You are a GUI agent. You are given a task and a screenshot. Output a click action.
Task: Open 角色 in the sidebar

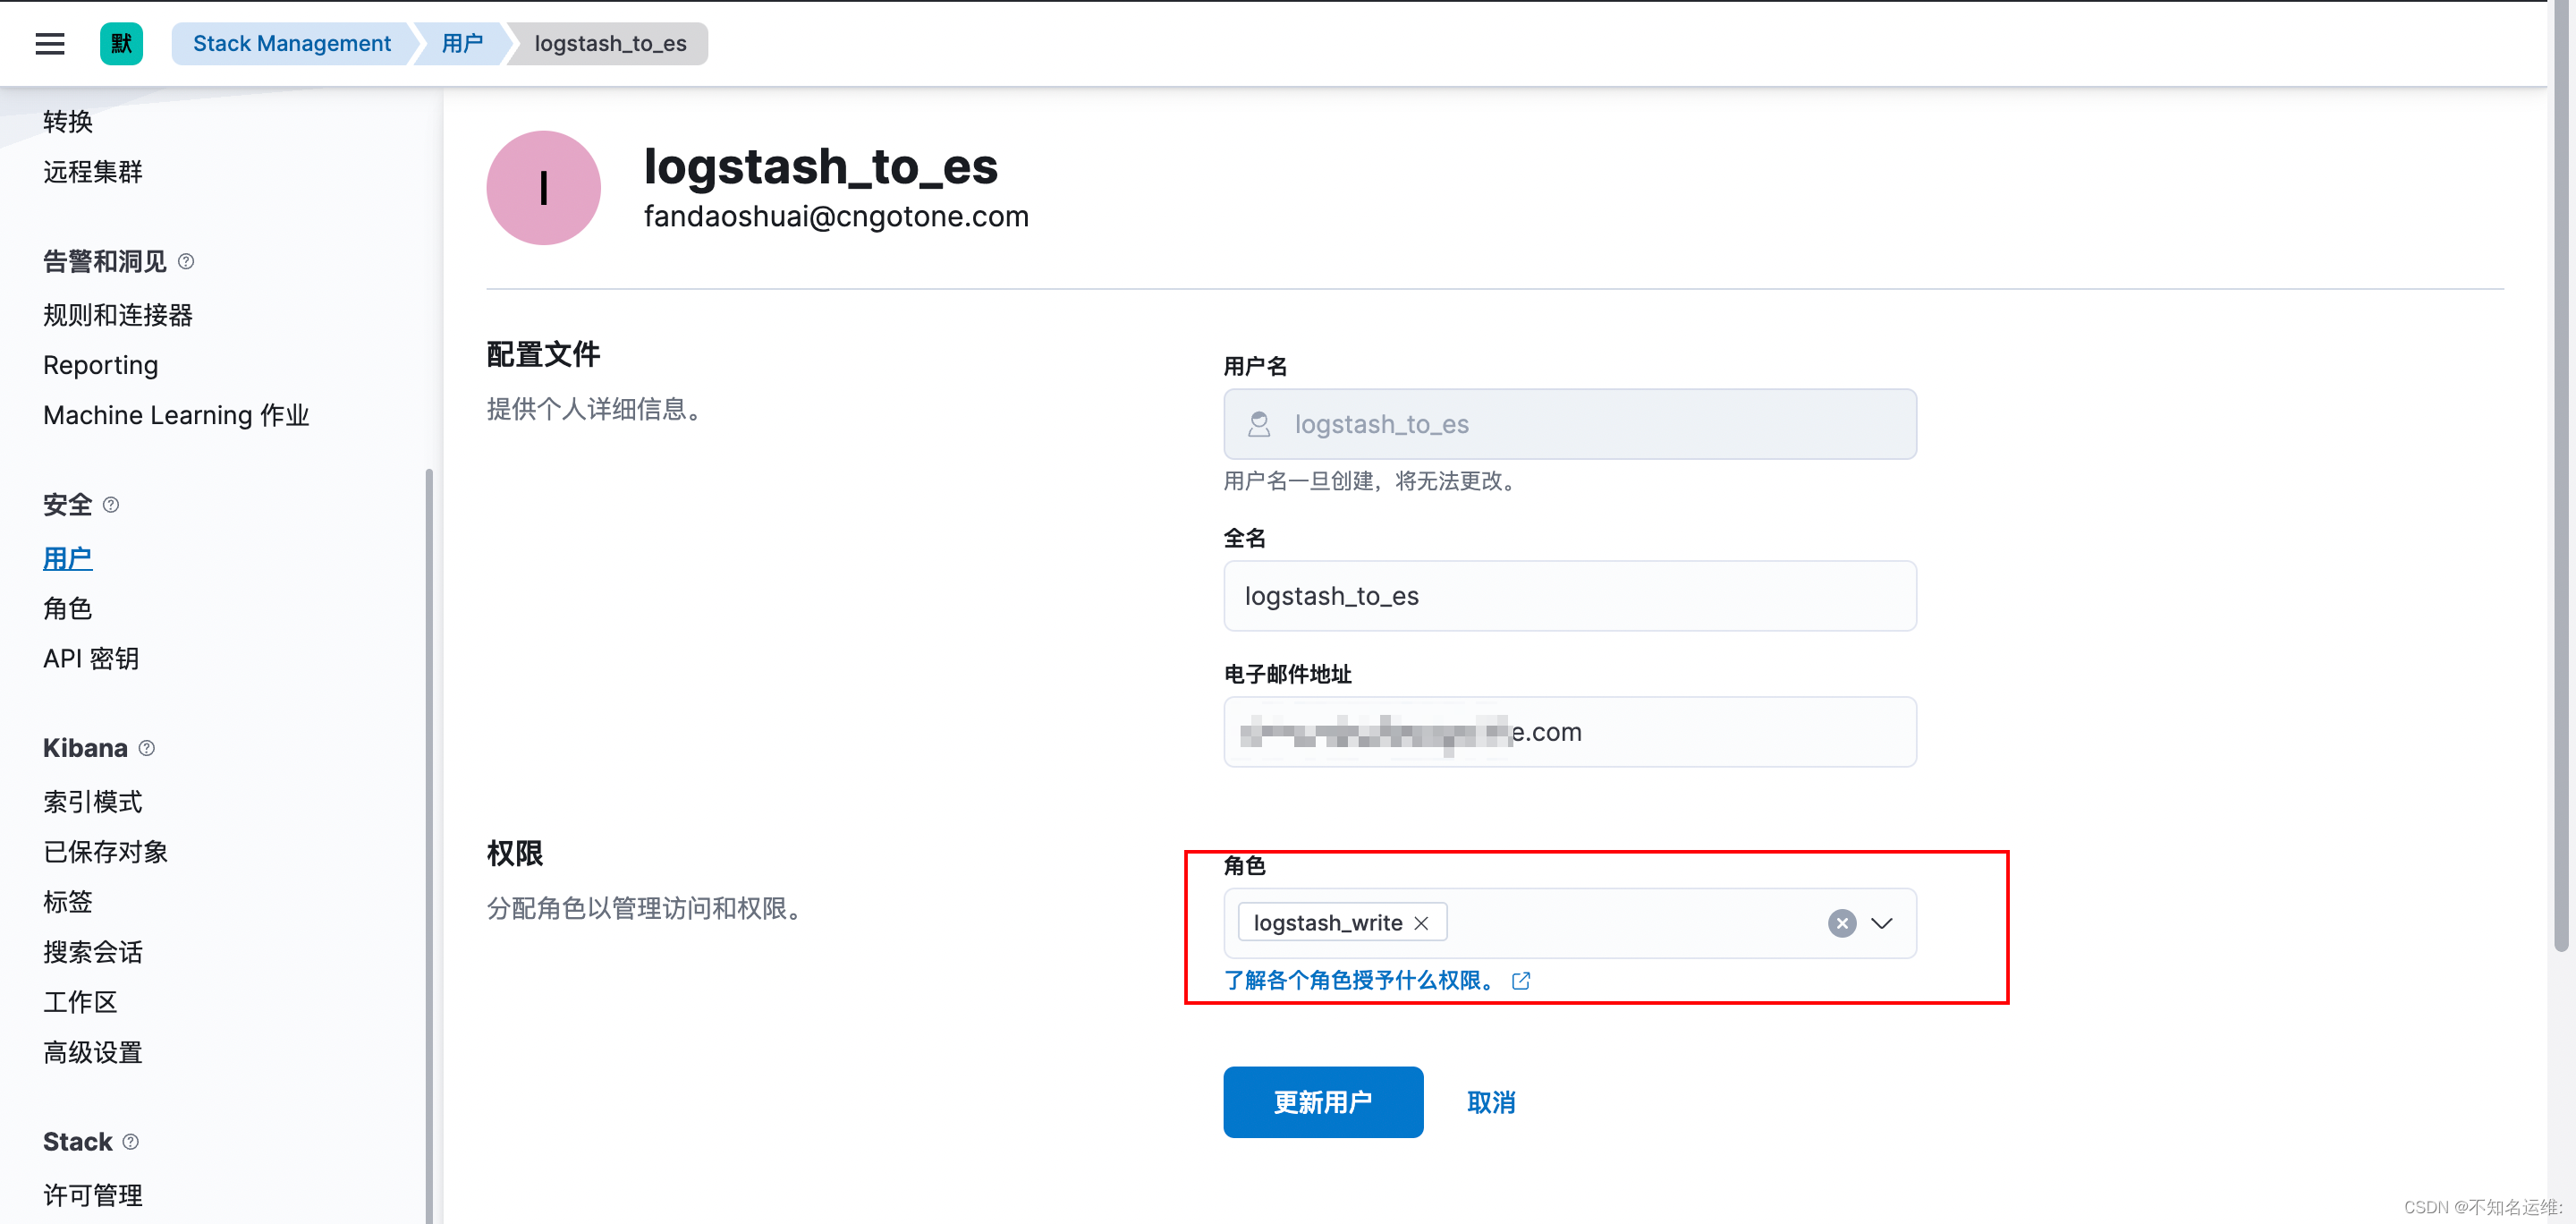pos(67,608)
